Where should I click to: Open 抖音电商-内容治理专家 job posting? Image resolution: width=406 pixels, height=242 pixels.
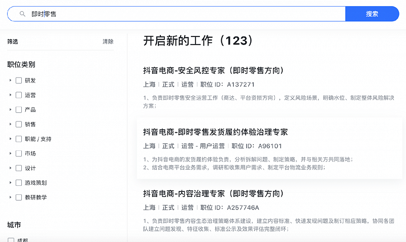point(213,194)
